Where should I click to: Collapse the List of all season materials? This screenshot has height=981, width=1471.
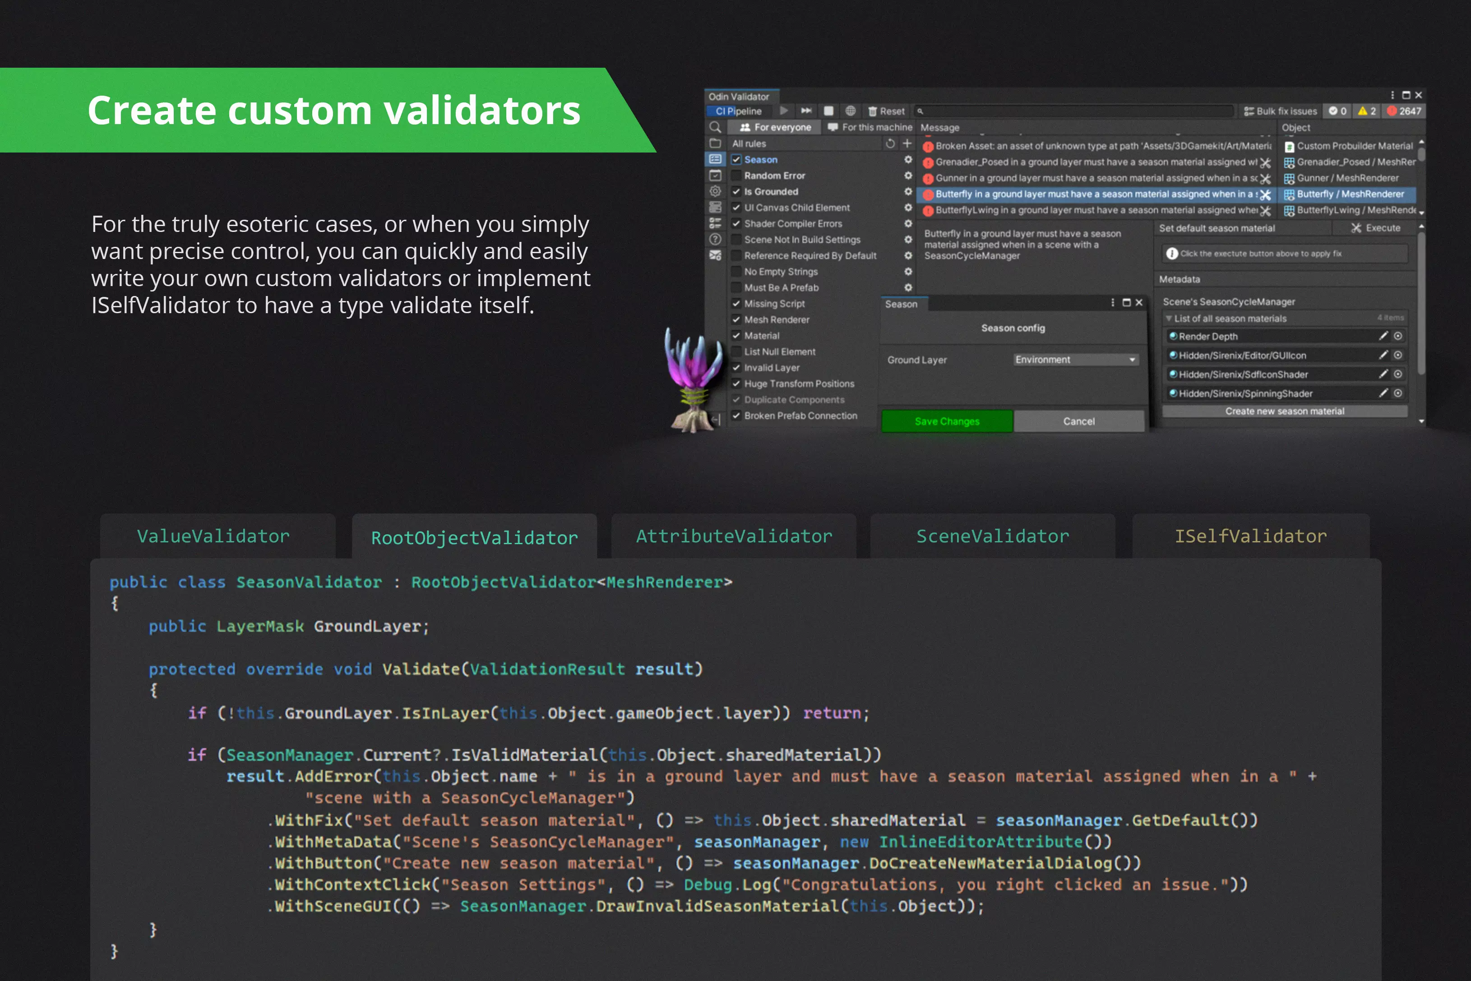point(1168,319)
